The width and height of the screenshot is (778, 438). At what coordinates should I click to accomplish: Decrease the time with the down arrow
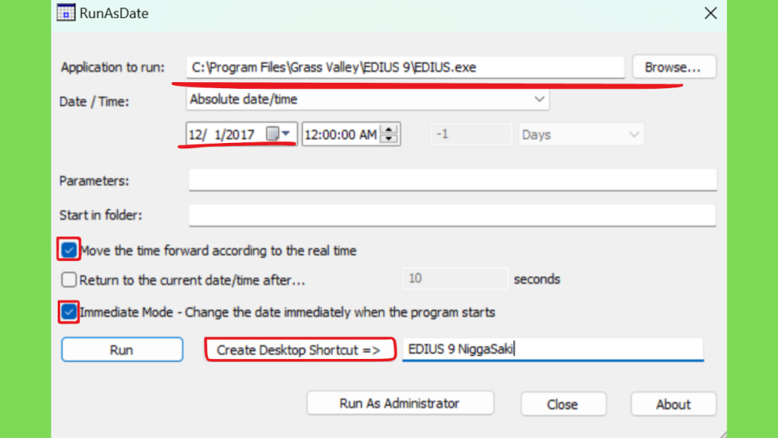click(x=390, y=139)
